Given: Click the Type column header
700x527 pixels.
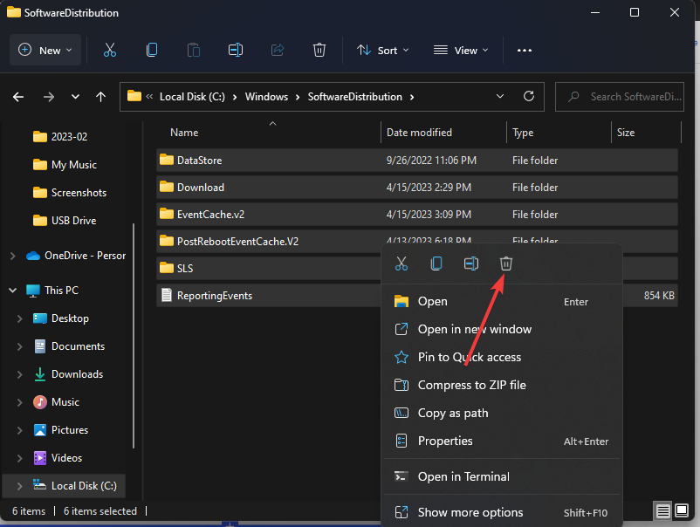Looking at the screenshot, I should [x=559, y=133].
